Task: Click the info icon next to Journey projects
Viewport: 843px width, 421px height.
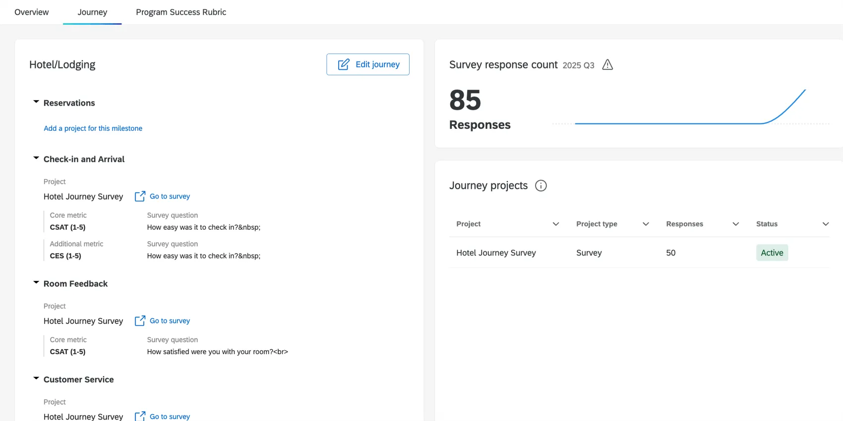Action: [541, 186]
